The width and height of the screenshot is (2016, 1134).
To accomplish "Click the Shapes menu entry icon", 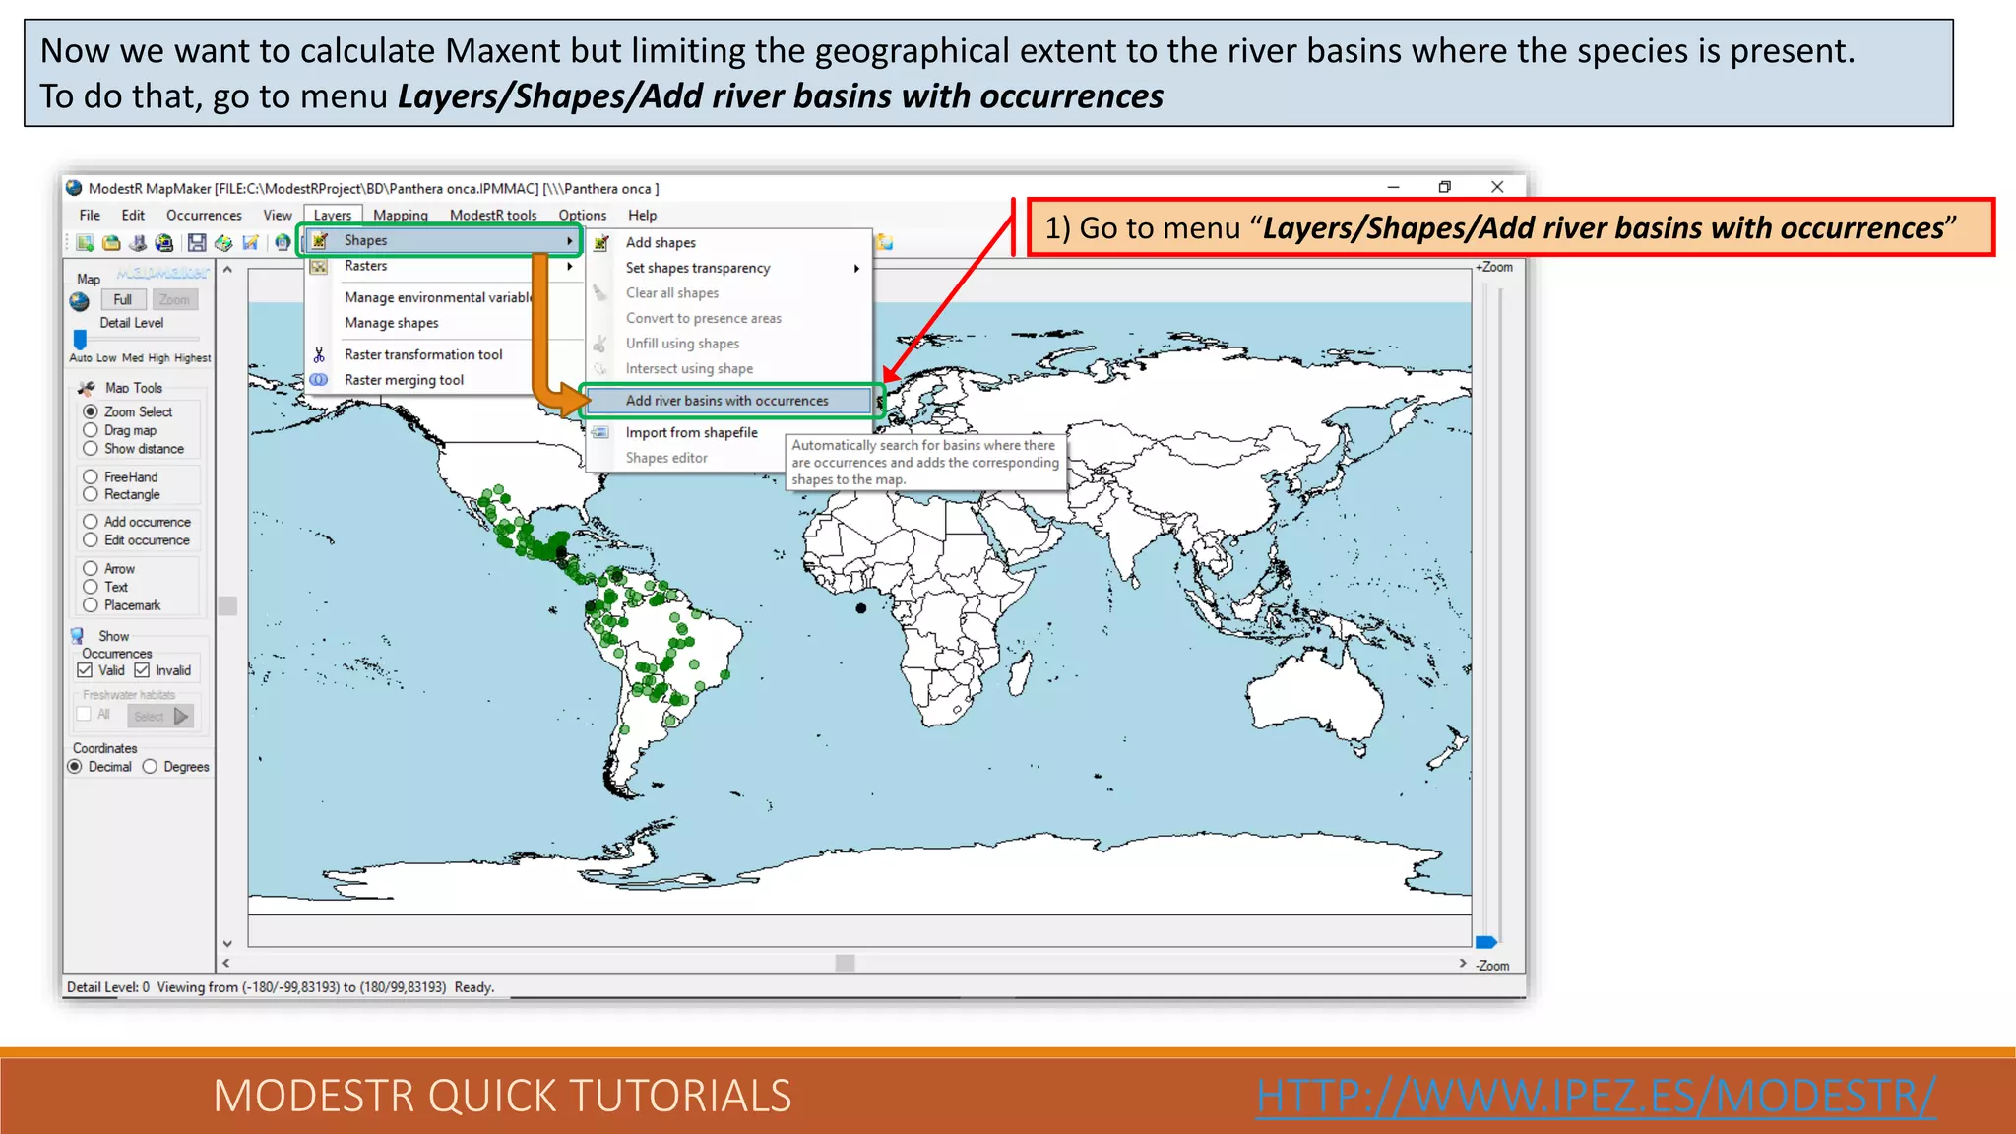I will click(x=319, y=240).
